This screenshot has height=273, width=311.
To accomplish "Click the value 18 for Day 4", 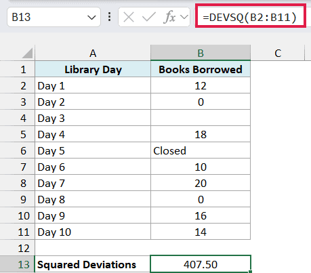I will 201,134.
